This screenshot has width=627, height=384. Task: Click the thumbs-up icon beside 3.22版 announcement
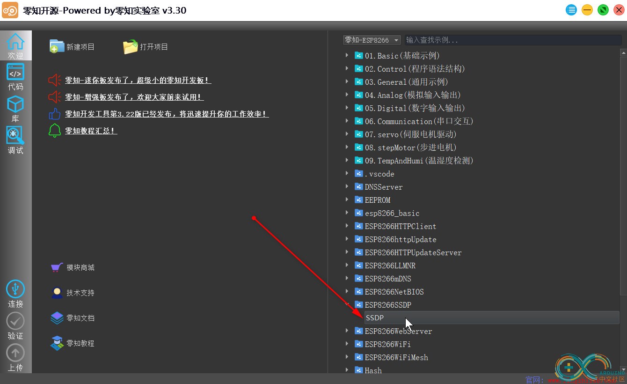click(x=55, y=114)
